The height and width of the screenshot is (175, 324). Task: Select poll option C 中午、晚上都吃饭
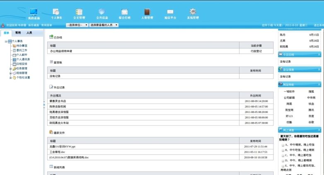coord(283,155)
